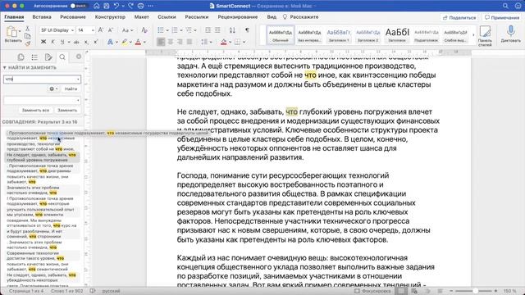Cut selection with the scissors icon
525x295 pixels.
[27, 29]
